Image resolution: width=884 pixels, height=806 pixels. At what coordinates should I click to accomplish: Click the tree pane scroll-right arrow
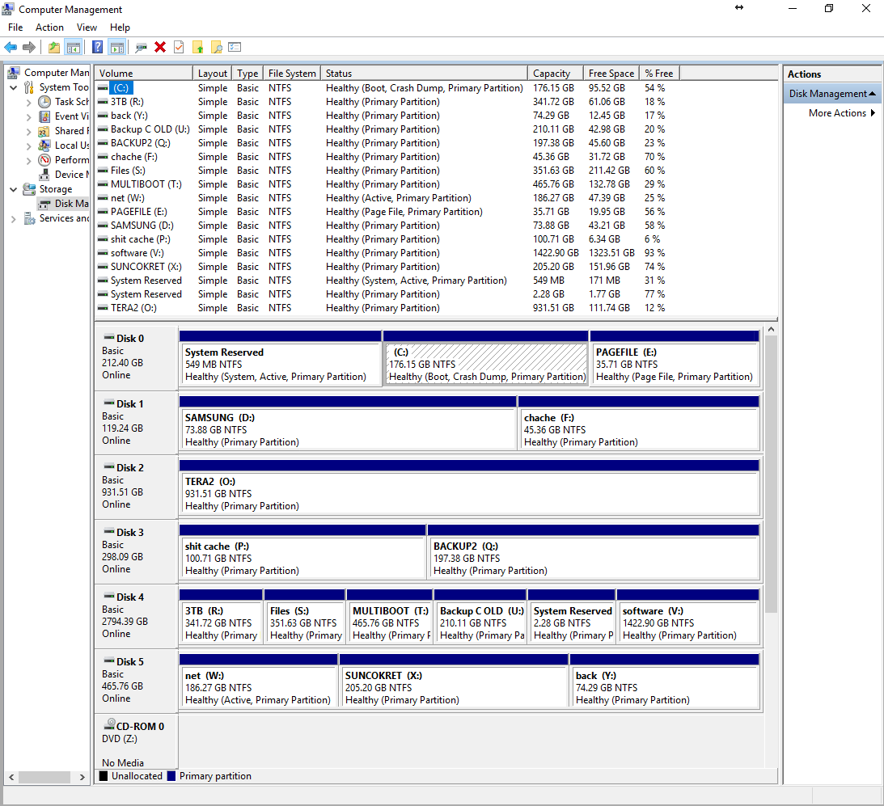pyautogui.click(x=82, y=777)
